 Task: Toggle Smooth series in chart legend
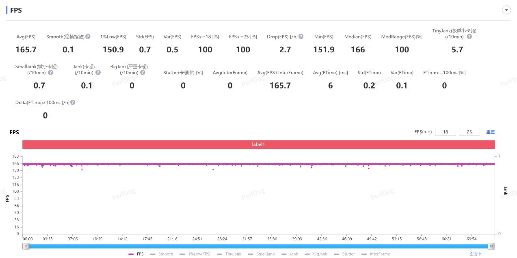[161, 254]
